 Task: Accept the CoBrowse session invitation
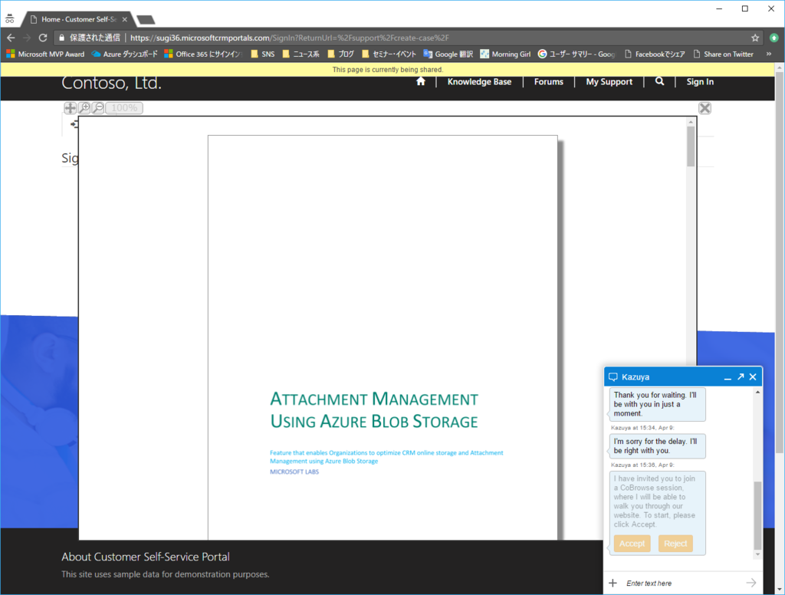632,544
